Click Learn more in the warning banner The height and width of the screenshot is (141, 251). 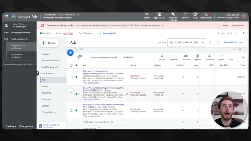[x=238, y=25]
